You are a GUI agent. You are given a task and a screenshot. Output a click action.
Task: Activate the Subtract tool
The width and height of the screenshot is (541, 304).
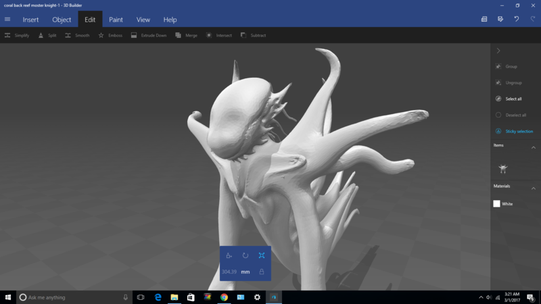click(x=243, y=35)
